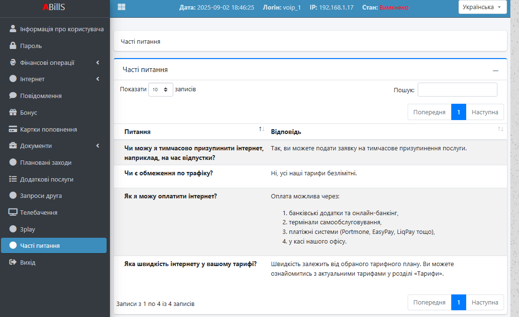This screenshot has width=519, height=317.
Task: Click the circle icon beside Запроси друга
Action: 13,195
